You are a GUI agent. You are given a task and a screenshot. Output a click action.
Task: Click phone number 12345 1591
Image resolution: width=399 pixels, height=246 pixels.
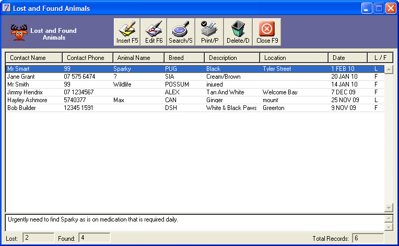78,108
